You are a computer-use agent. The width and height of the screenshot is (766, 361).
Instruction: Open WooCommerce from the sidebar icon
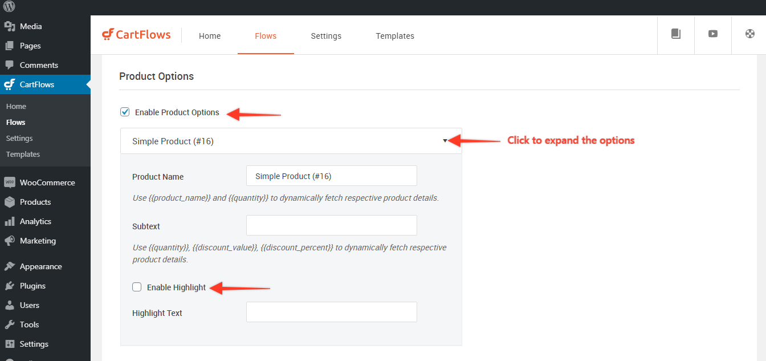click(9, 182)
